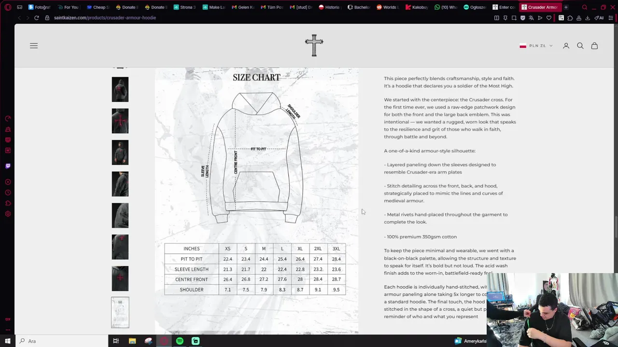Expand the PLN zł currency selector
Image resolution: width=618 pixels, height=347 pixels.
pos(536,46)
